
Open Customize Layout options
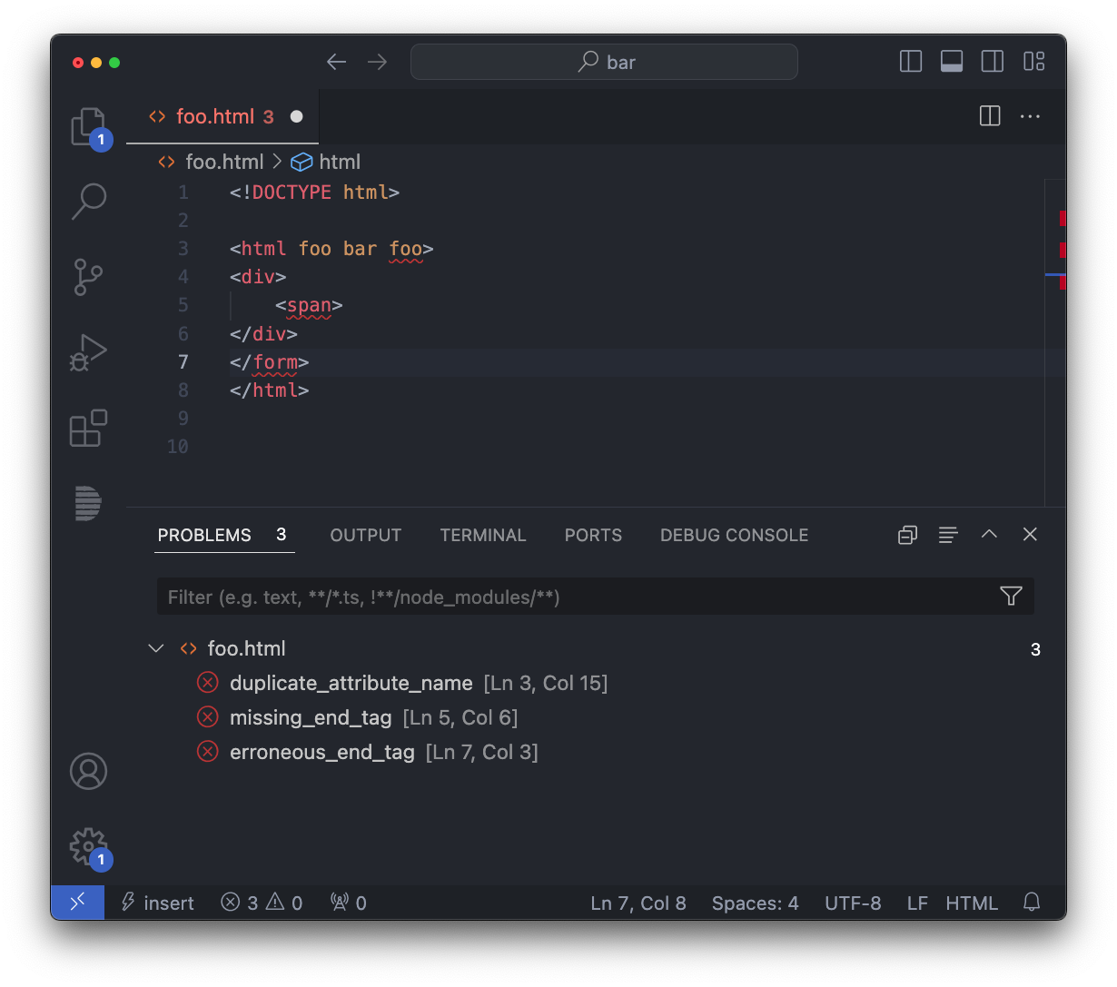click(1033, 61)
